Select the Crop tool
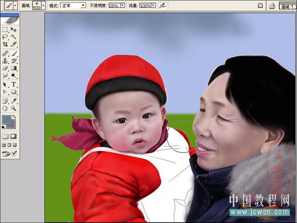The width and height of the screenshot is (297, 223). (5, 44)
